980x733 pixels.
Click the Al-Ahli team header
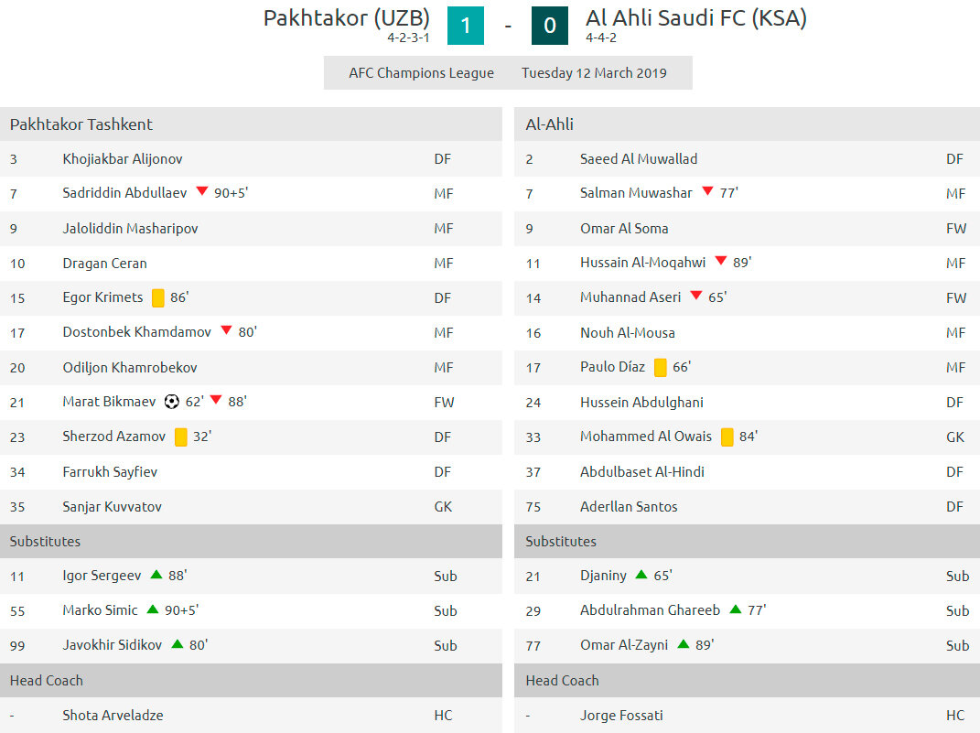click(747, 124)
